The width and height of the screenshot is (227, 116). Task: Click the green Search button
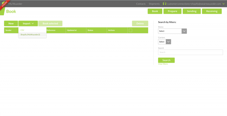click(x=166, y=60)
